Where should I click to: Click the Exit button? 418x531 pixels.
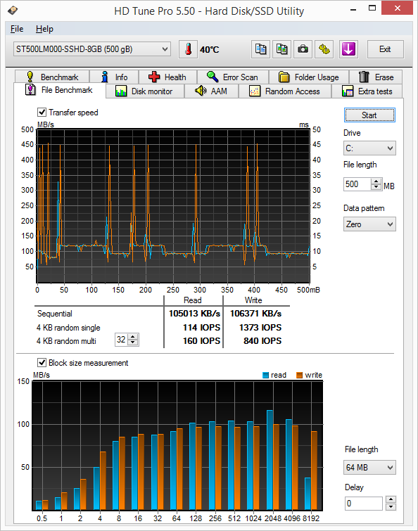(385, 49)
